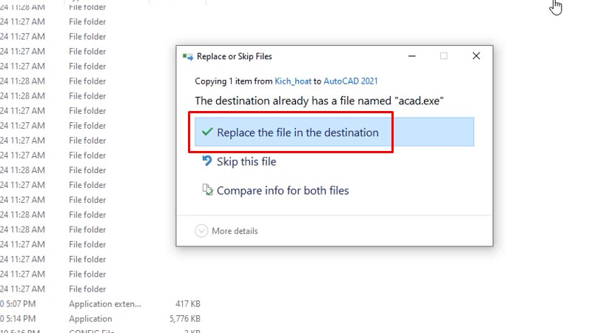Viewport: 592px width, 333px height.
Task: Open the AutoCAD 2021 destination link
Action: coord(351,81)
